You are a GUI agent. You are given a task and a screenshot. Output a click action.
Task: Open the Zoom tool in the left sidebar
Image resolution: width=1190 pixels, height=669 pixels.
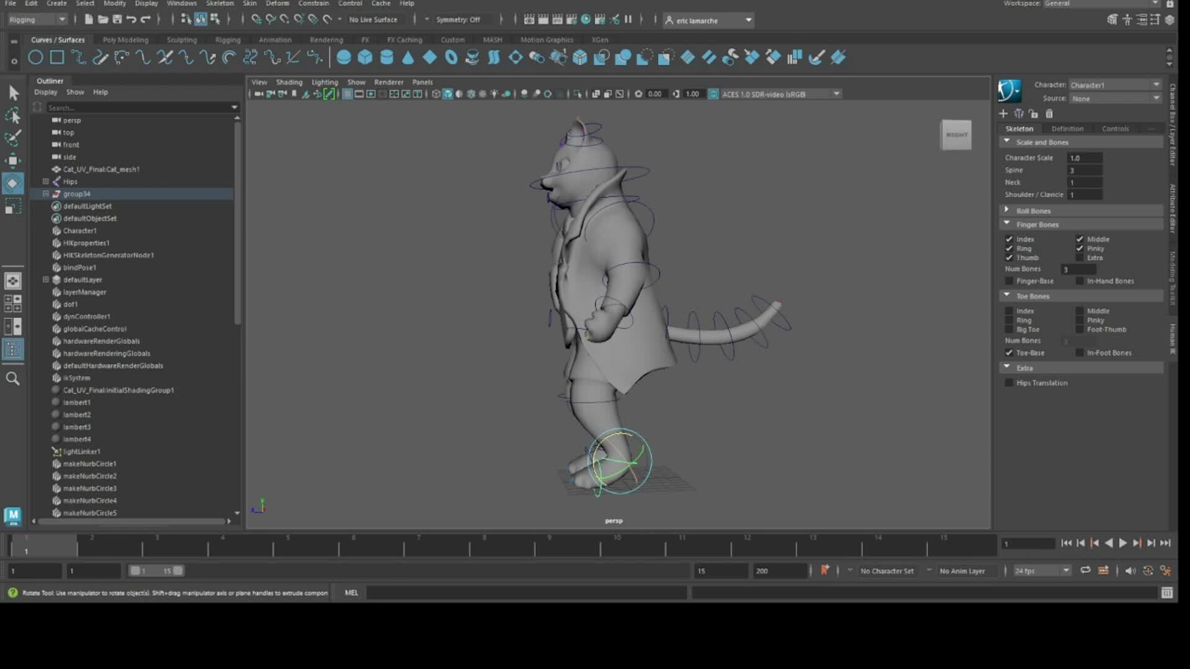13,378
